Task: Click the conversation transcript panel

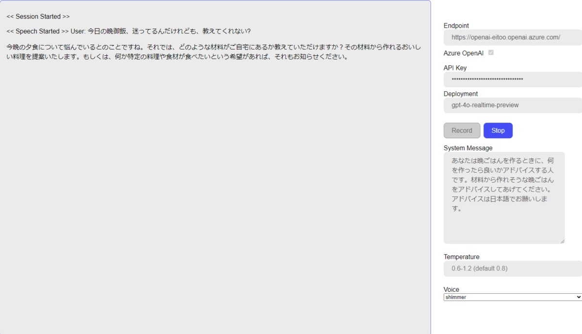Action: pos(213,194)
